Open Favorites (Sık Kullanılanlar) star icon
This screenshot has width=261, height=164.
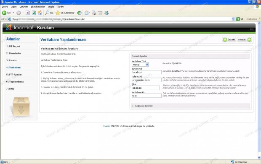58,13
